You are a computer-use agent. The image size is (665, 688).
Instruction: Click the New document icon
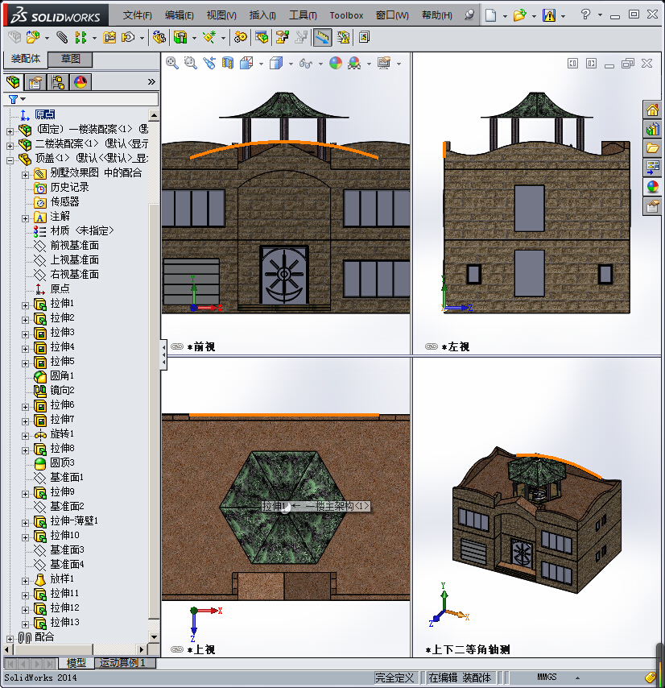[x=490, y=15]
